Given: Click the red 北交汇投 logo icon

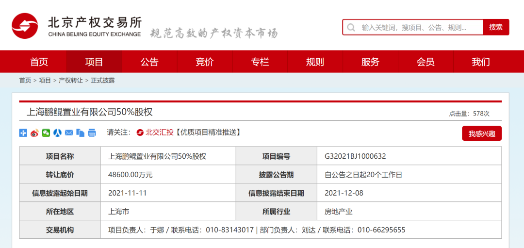Looking at the screenshot, I should 140,132.
